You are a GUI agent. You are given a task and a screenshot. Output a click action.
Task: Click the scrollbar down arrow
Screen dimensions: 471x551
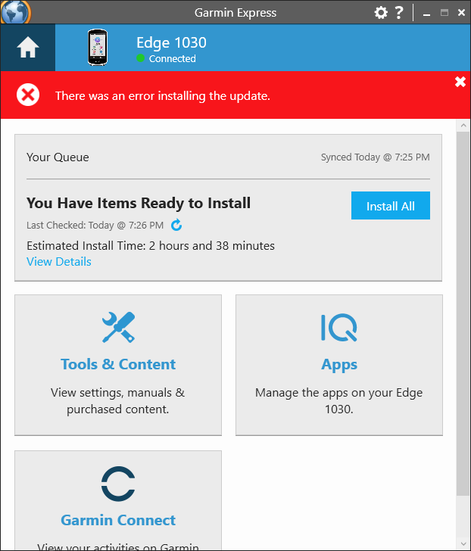(x=463, y=544)
